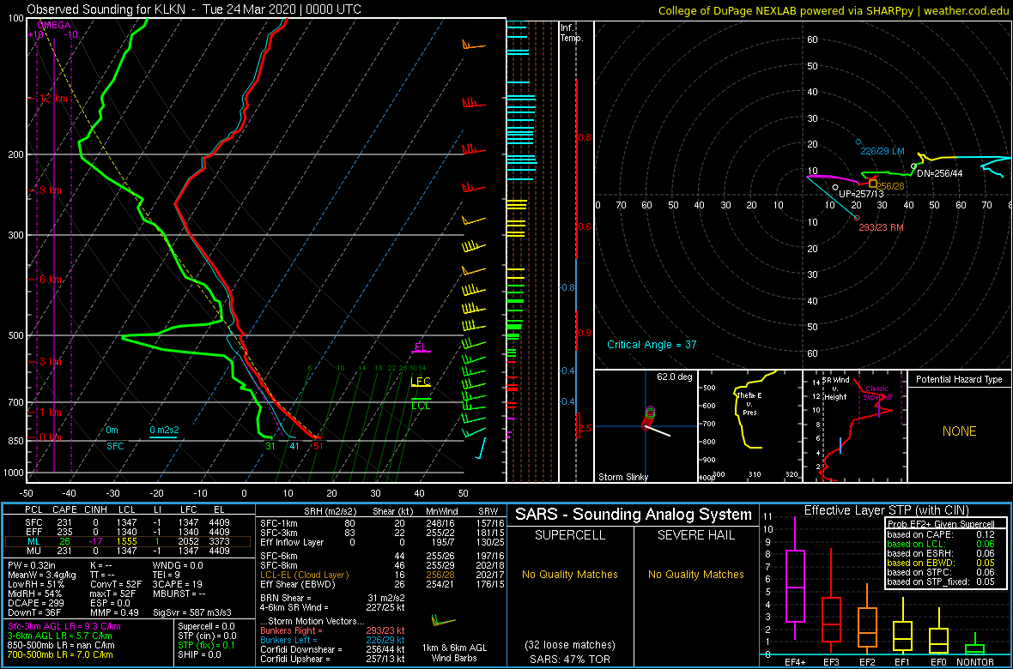Click the 'Theta-E v. Pres' panel label
This screenshot has height=669, width=1013.
pos(748,402)
